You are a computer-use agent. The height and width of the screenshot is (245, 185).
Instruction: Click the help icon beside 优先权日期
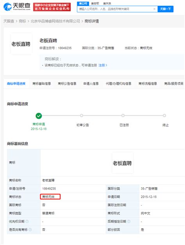pos(27,222)
